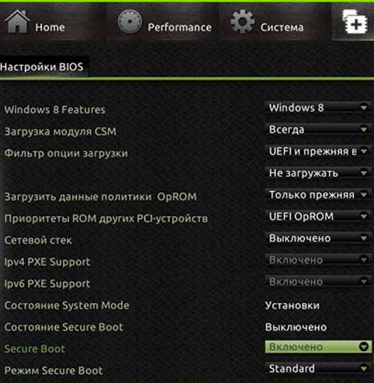This screenshot has width=374, height=383.
Task: Open the Загрузка модуля CSM dropdown
Action: click(318, 130)
